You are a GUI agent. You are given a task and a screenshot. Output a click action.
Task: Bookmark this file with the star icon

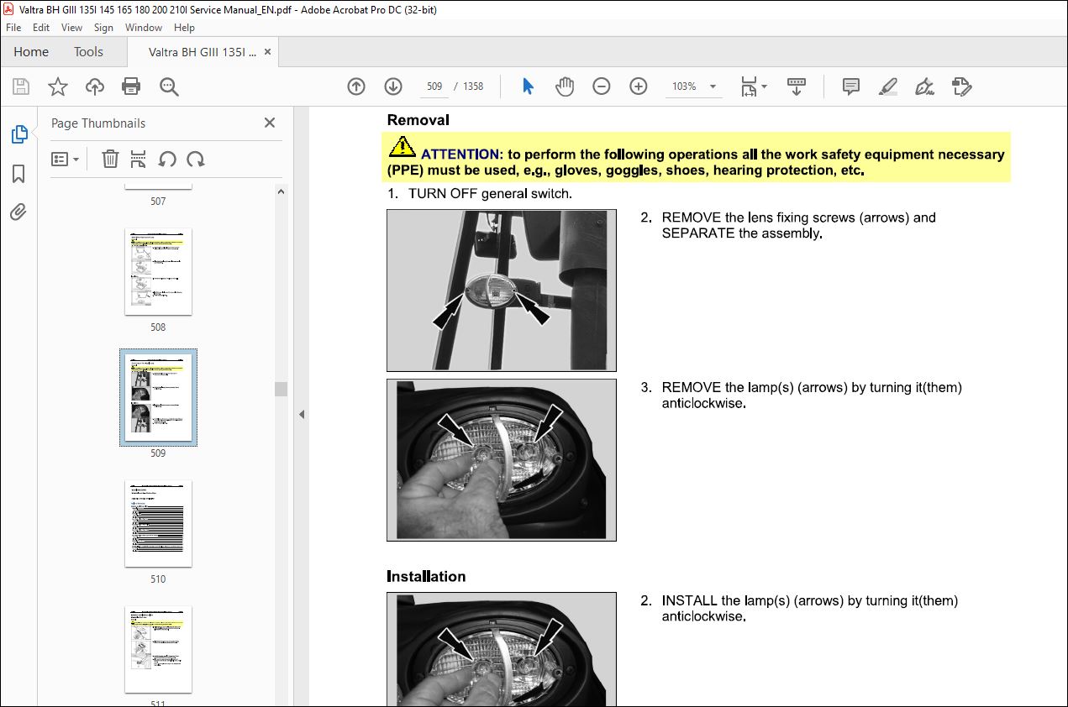pos(58,86)
